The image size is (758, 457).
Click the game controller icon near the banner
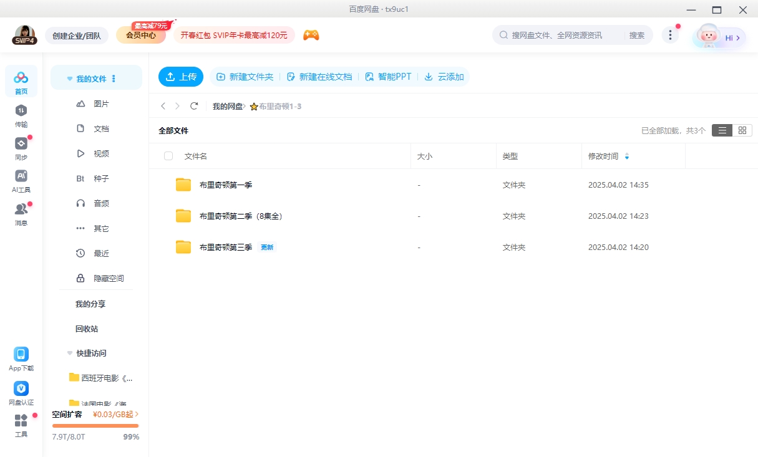(x=311, y=35)
